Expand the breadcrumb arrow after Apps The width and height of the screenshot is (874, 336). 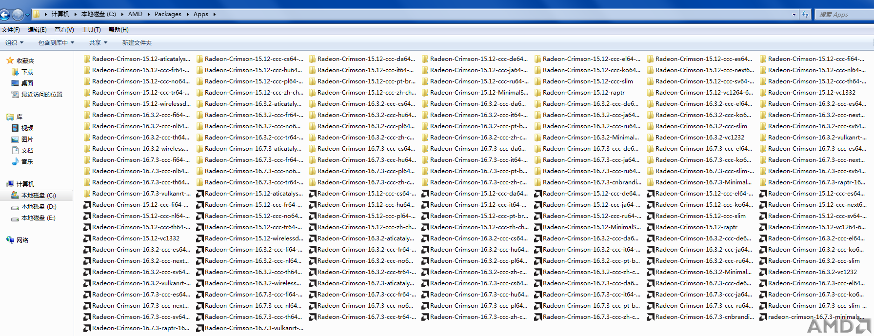point(214,14)
